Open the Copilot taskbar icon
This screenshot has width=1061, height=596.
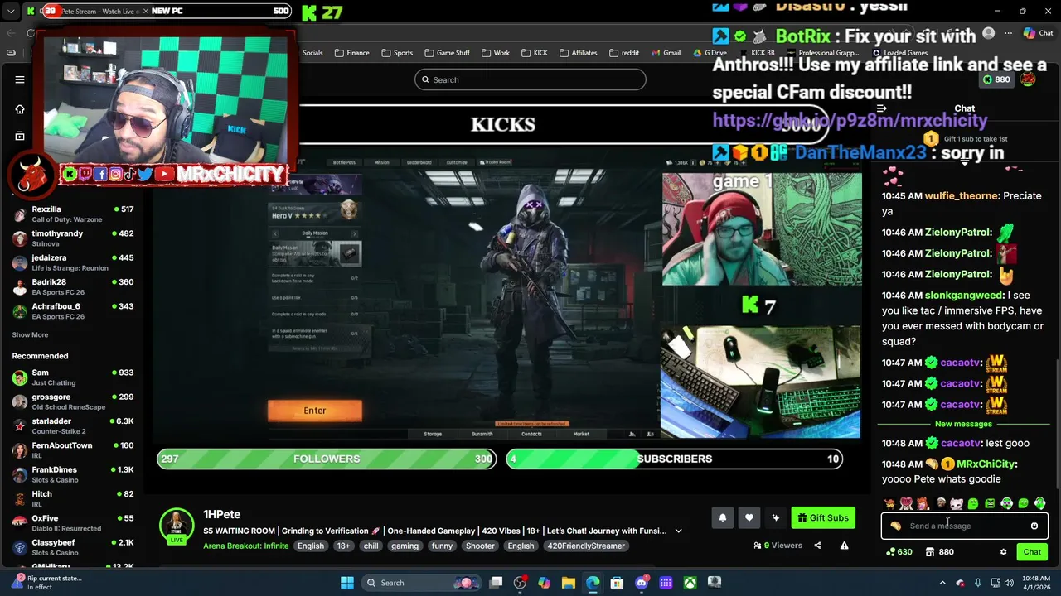(544, 583)
